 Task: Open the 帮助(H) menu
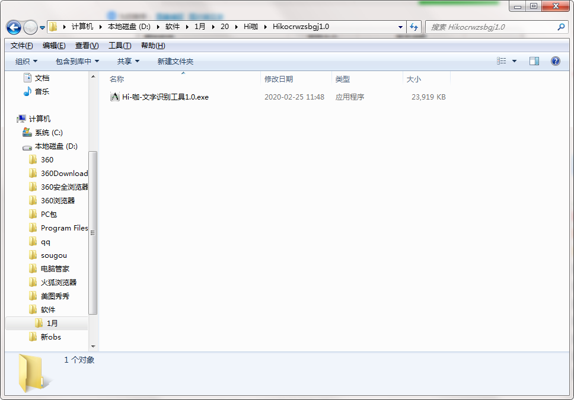pyautogui.click(x=153, y=46)
